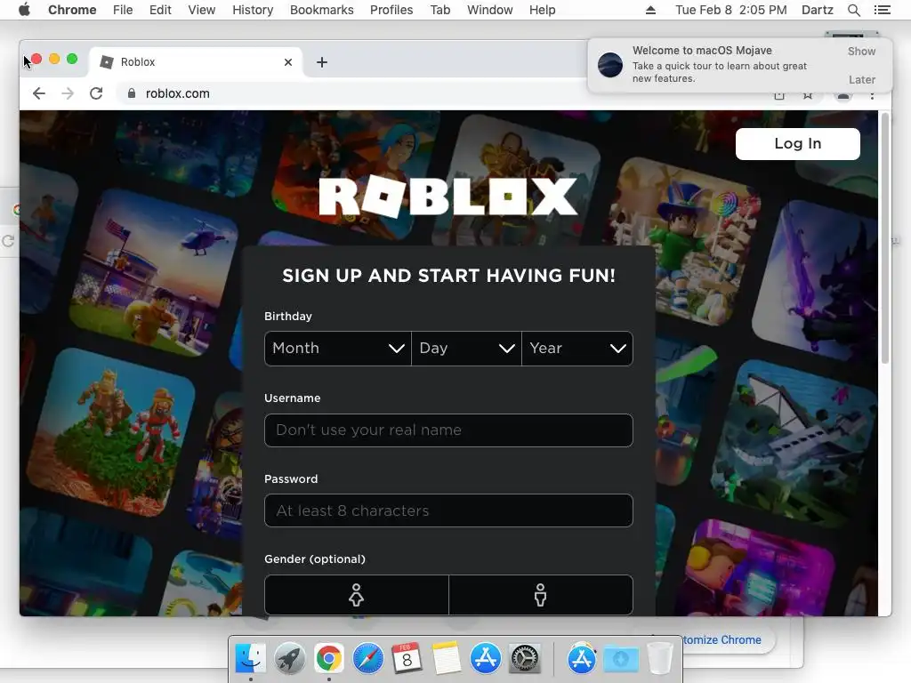Open the Profiles menu

coord(391,10)
